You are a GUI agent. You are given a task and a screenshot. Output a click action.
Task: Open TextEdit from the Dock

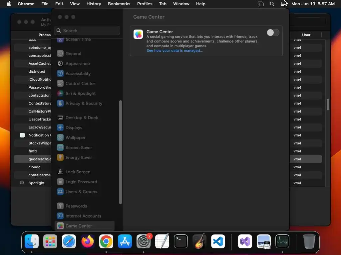click(162, 241)
